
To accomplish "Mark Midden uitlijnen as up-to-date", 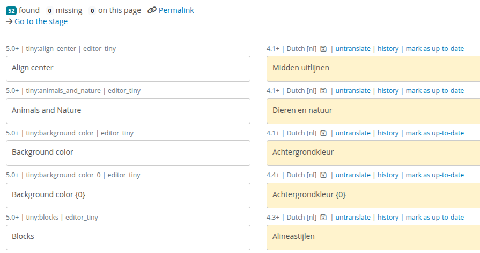I will 435,49.
